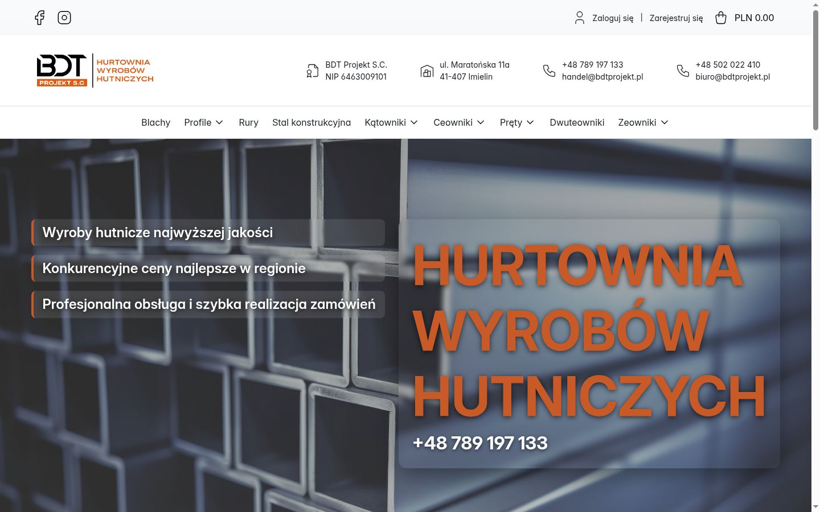Open the shopping bag cart icon
The height and width of the screenshot is (512, 820).
coord(721,18)
